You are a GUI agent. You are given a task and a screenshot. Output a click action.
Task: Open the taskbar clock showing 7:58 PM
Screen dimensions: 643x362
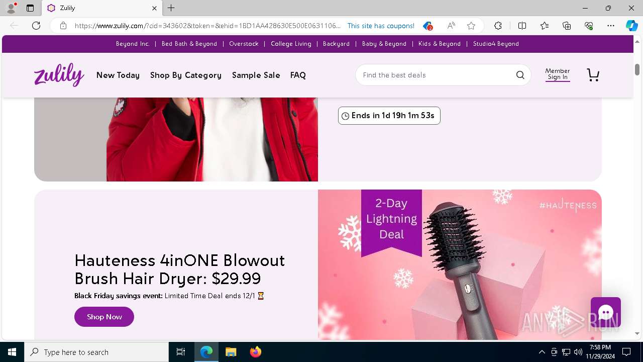600,352
